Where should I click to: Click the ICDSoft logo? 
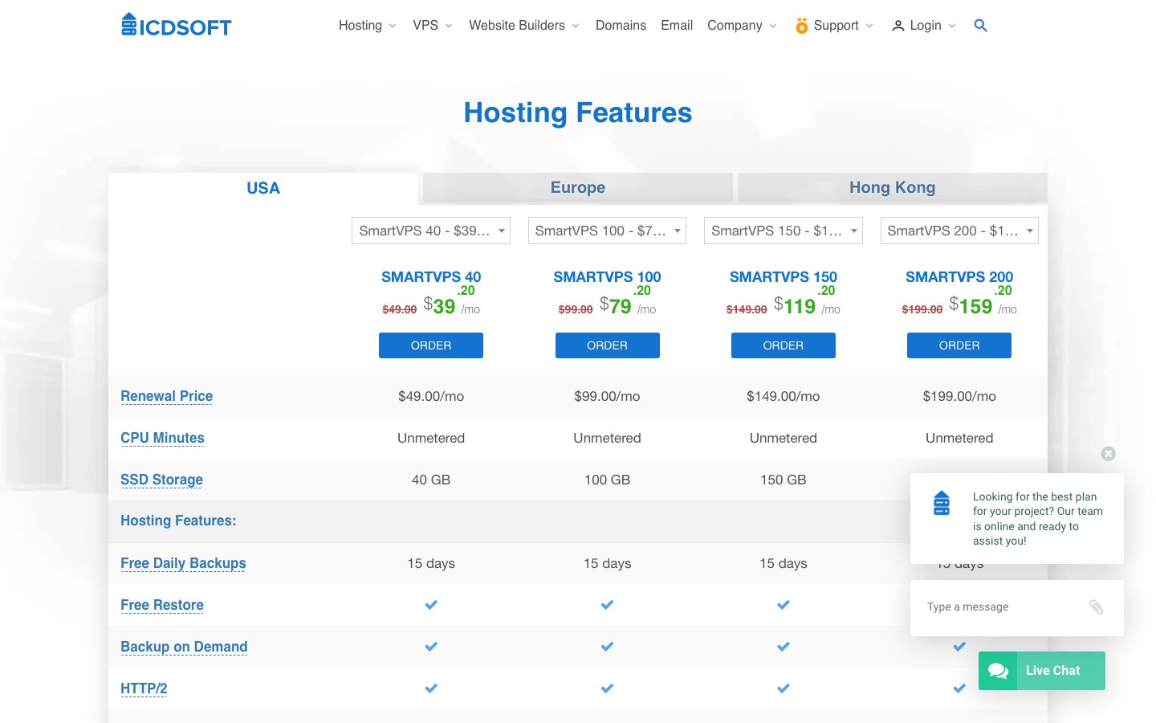(176, 25)
